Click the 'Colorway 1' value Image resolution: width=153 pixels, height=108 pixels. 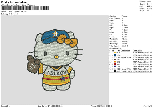14,14
